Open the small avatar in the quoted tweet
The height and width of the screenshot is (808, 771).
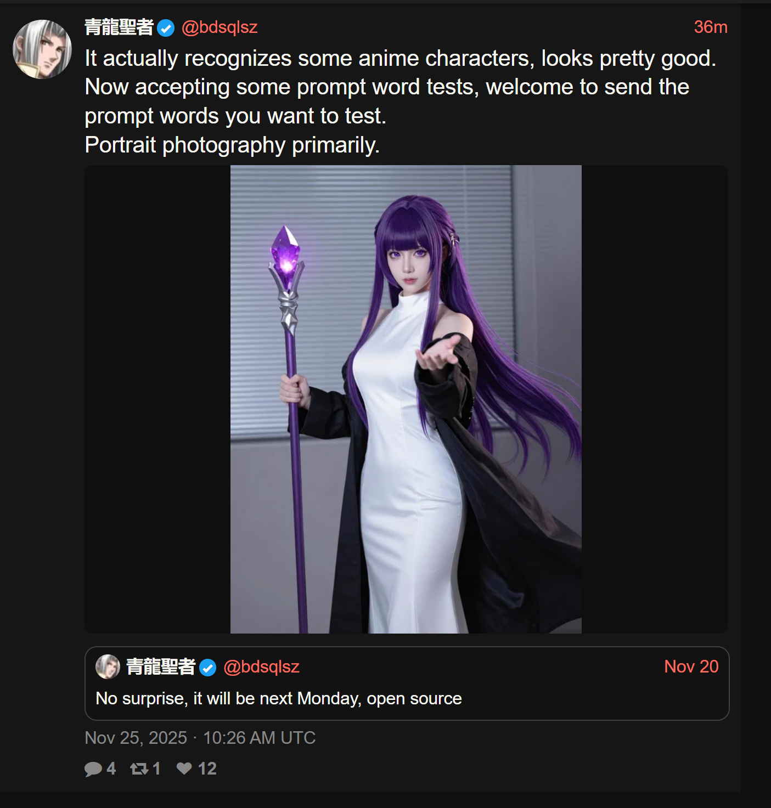point(108,666)
